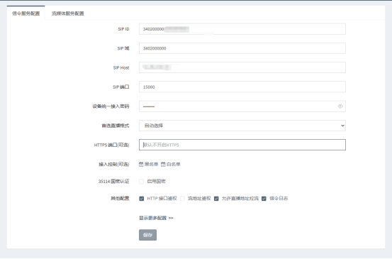392x259 pixels.
Task: Click the 设备统一接入密码 password field
Action: (242, 106)
